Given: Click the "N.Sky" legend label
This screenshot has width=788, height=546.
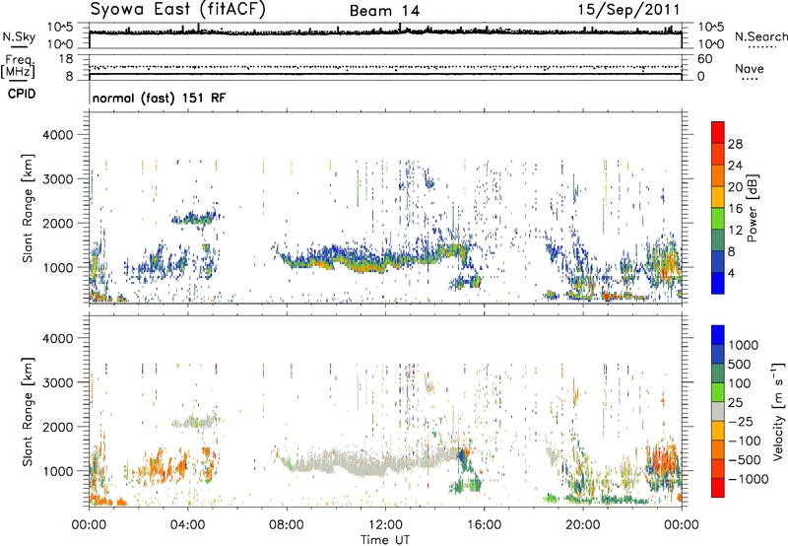Looking at the screenshot, I should [19, 36].
